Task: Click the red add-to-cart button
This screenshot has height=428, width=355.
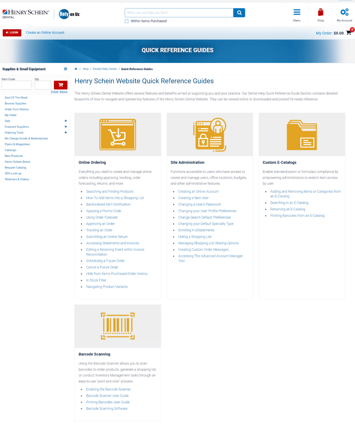Action: pos(61,85)
